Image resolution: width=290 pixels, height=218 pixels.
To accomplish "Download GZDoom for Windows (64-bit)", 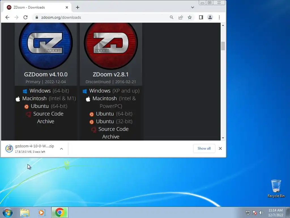I will (46, 91).
